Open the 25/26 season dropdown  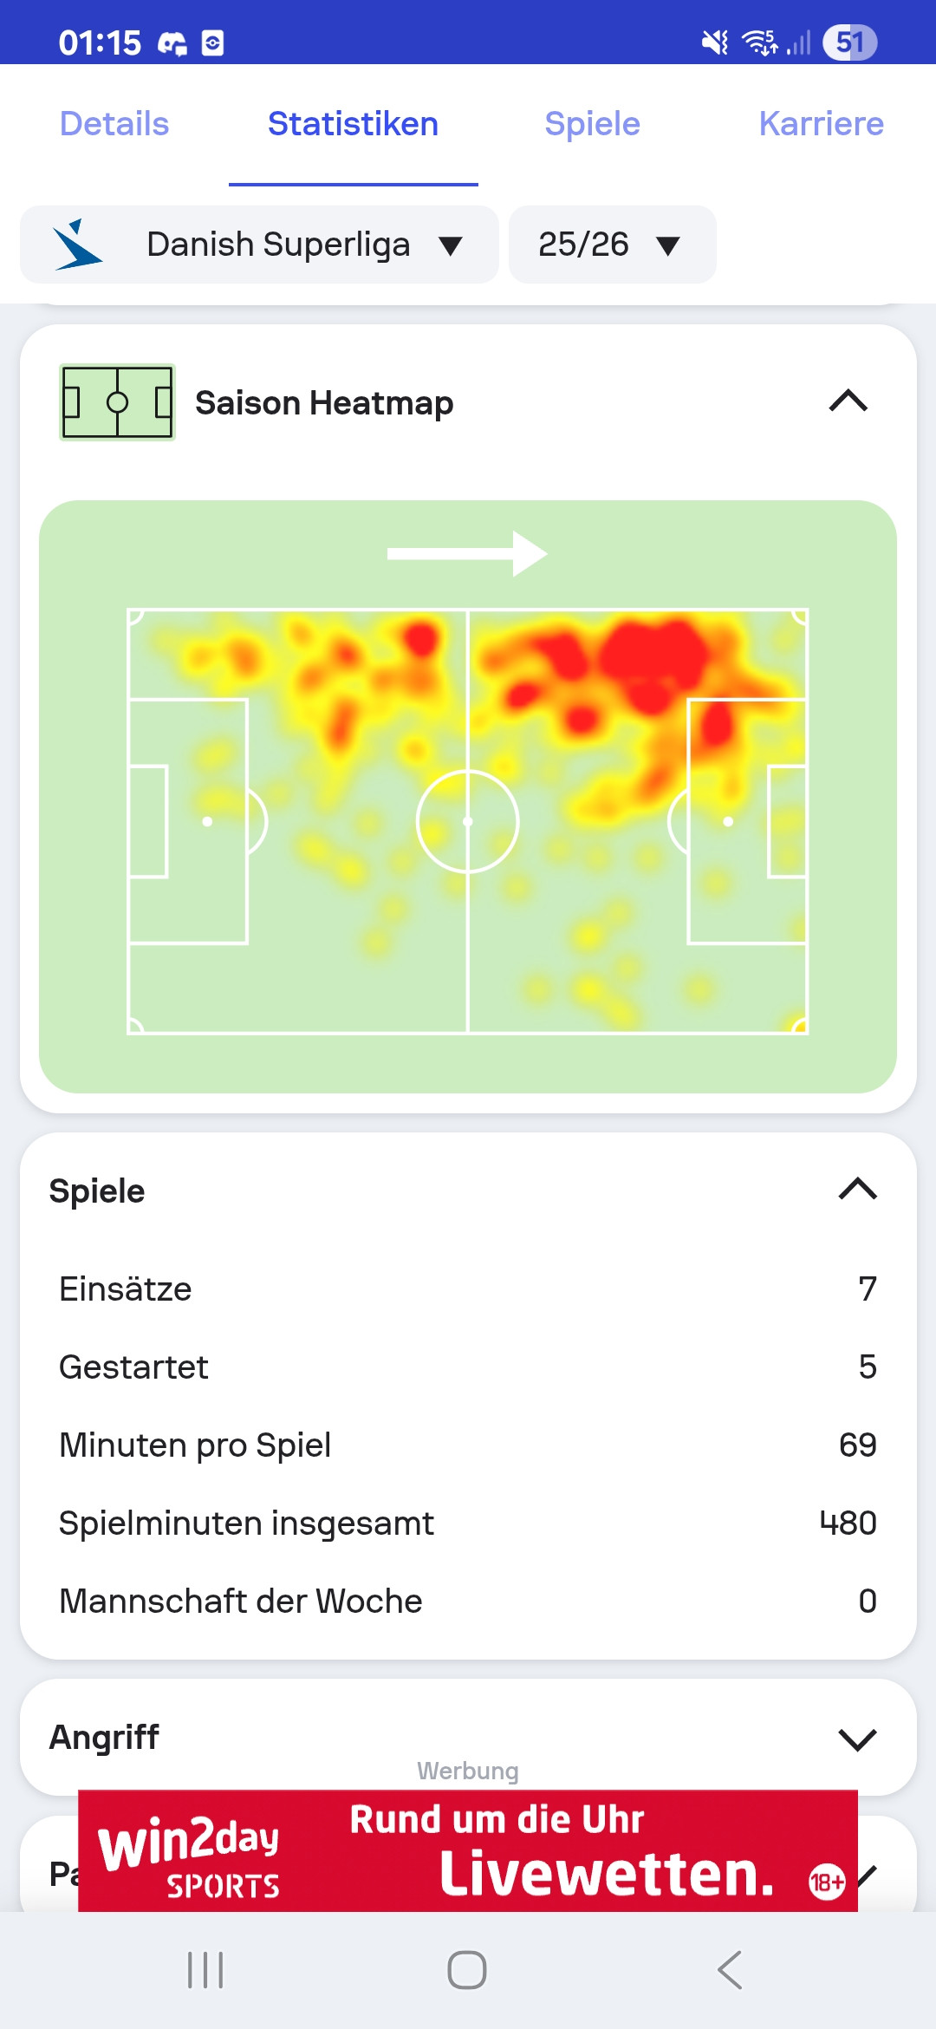(x=612, y=245)
